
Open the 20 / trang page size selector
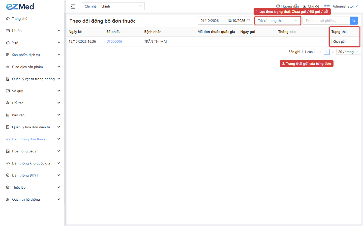point(348,52)
